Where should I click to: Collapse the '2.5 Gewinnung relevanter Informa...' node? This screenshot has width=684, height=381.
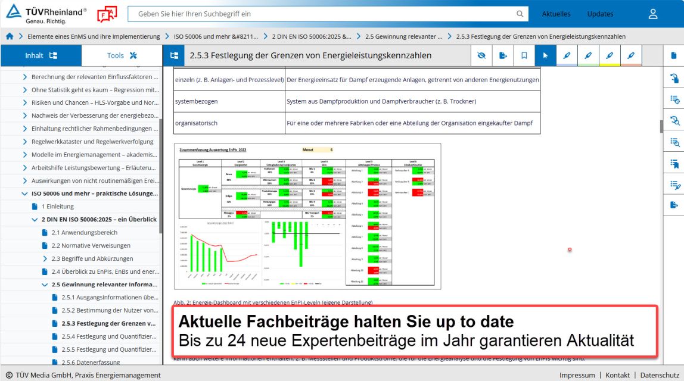(x=45, y=285)
